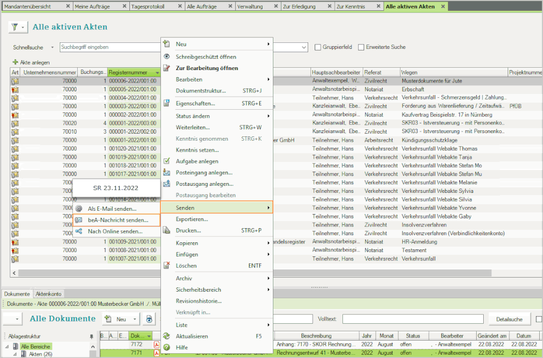
Task: Click the green plus Akte anlegen icon
Action: coord(15,62)
